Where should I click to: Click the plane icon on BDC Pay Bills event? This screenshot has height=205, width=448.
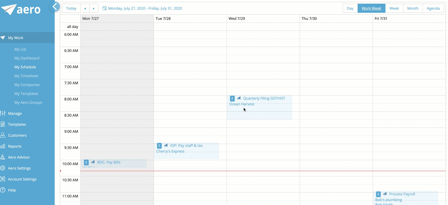coord(93,162)
